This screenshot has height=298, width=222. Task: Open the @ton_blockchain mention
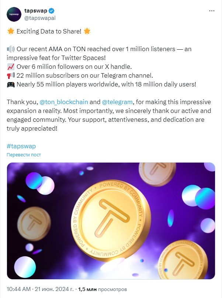coord(64,102)
